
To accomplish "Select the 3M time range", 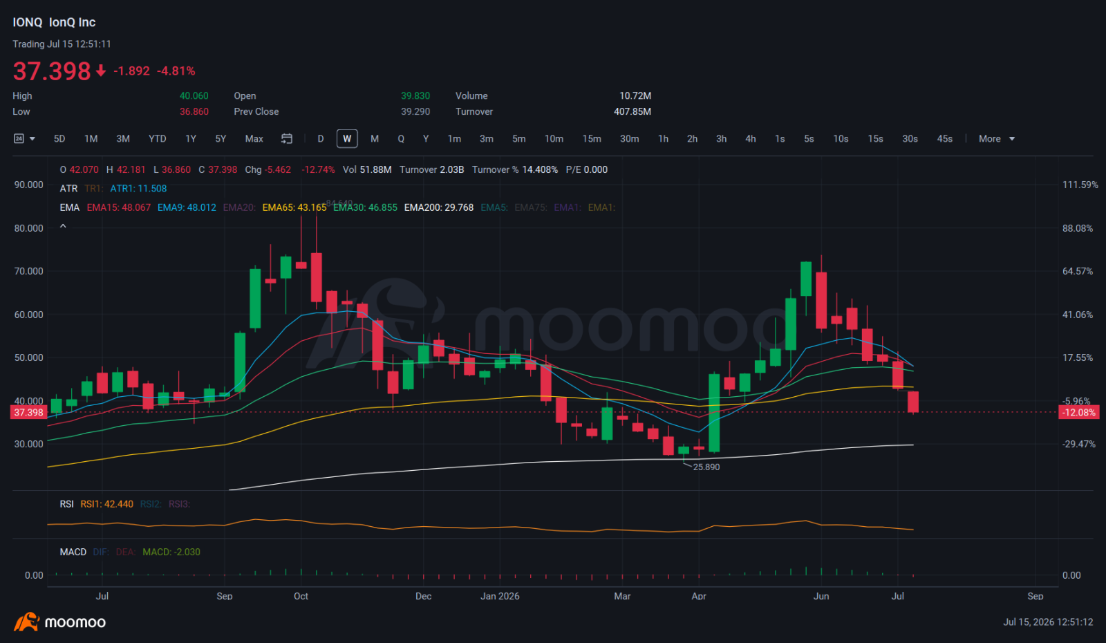I will point(123,139).
